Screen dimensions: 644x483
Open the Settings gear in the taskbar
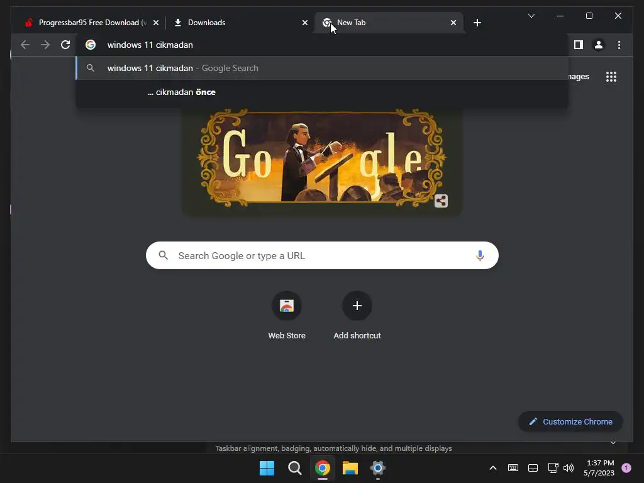[378, 468]
